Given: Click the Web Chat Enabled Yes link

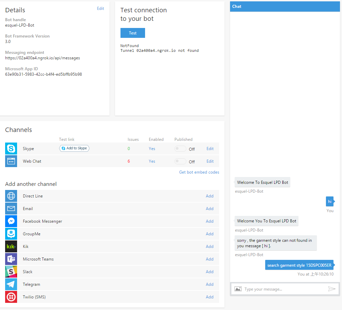Looking at the screenshot, I should point(152,161).
